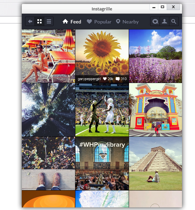
Task: Open the purple lavender field photo
Action: (155, 56)
